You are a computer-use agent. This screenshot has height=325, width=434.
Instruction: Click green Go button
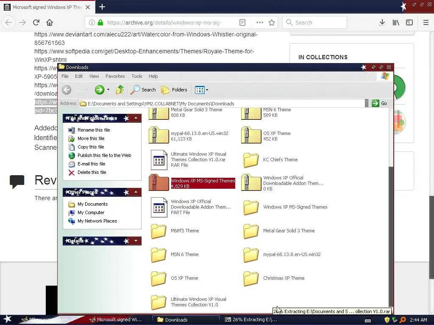(379, 103)
